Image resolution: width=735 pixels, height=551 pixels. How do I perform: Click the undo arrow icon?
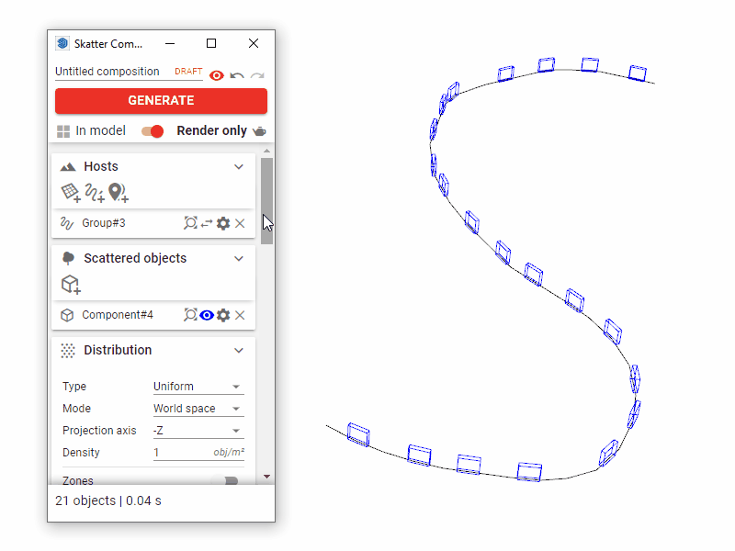(236, 75)
